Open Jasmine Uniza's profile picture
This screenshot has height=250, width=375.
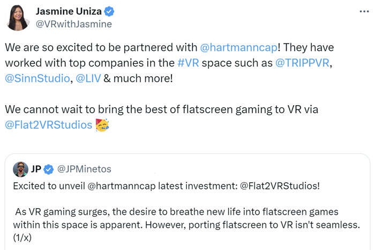[18, 18]
